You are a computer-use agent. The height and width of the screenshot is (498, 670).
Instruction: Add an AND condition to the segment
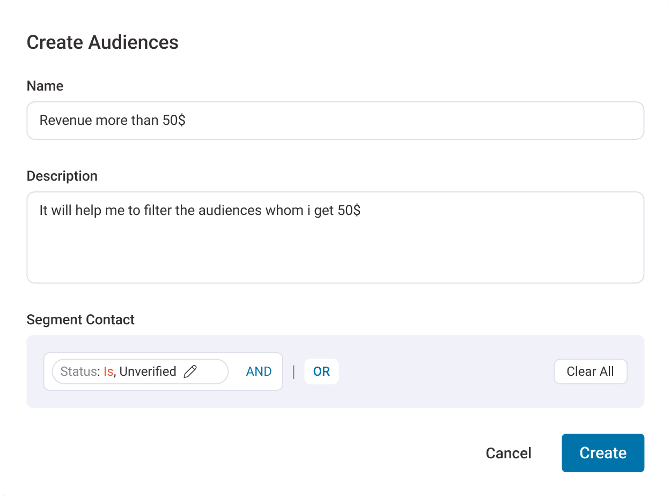coord(259,371)
